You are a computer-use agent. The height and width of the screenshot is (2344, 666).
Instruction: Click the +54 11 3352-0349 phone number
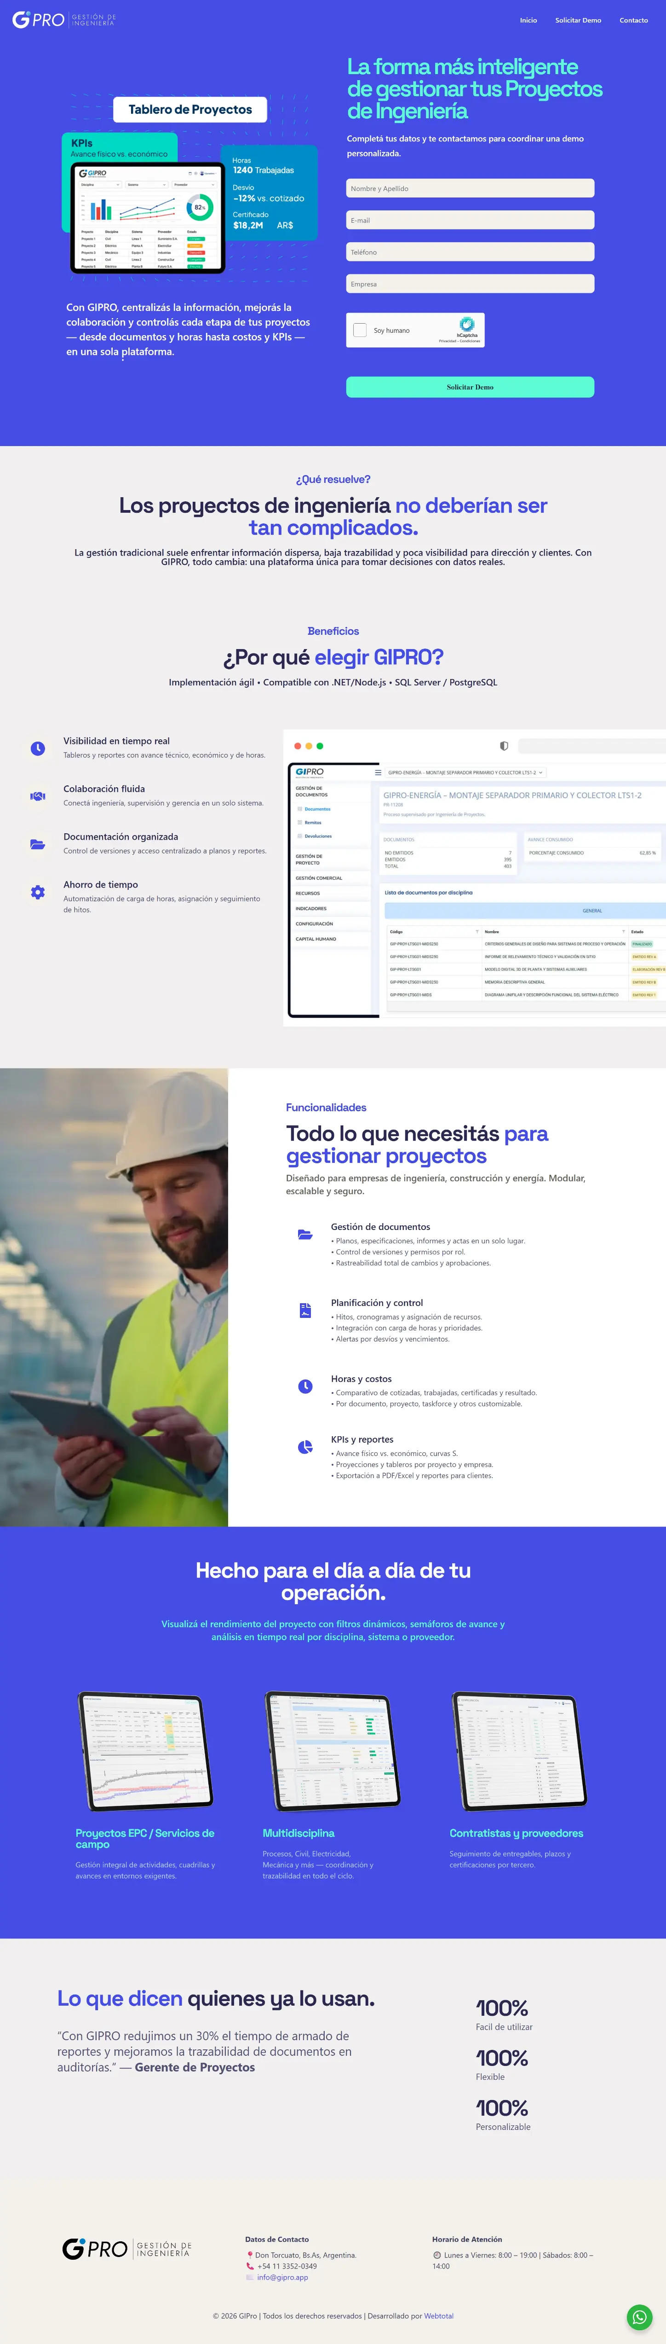tap(287, 2266)
